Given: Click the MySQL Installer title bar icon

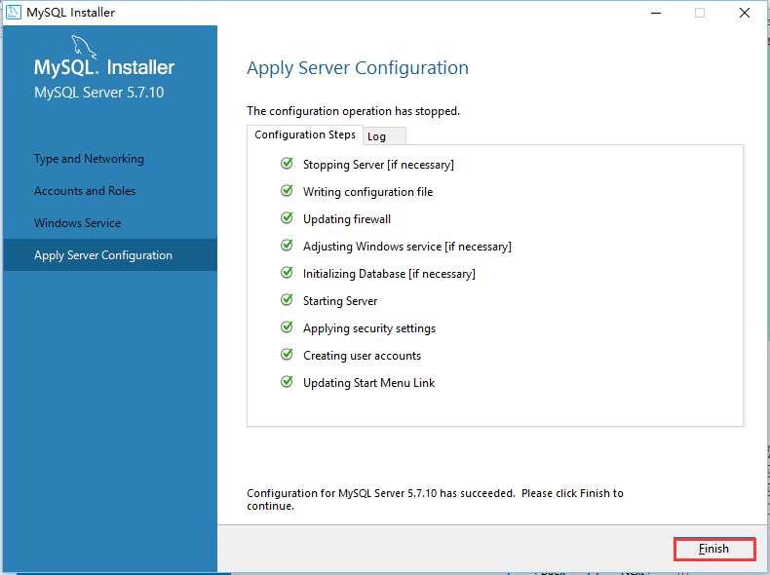Looking at the screenshot, I should coord(14,12).
